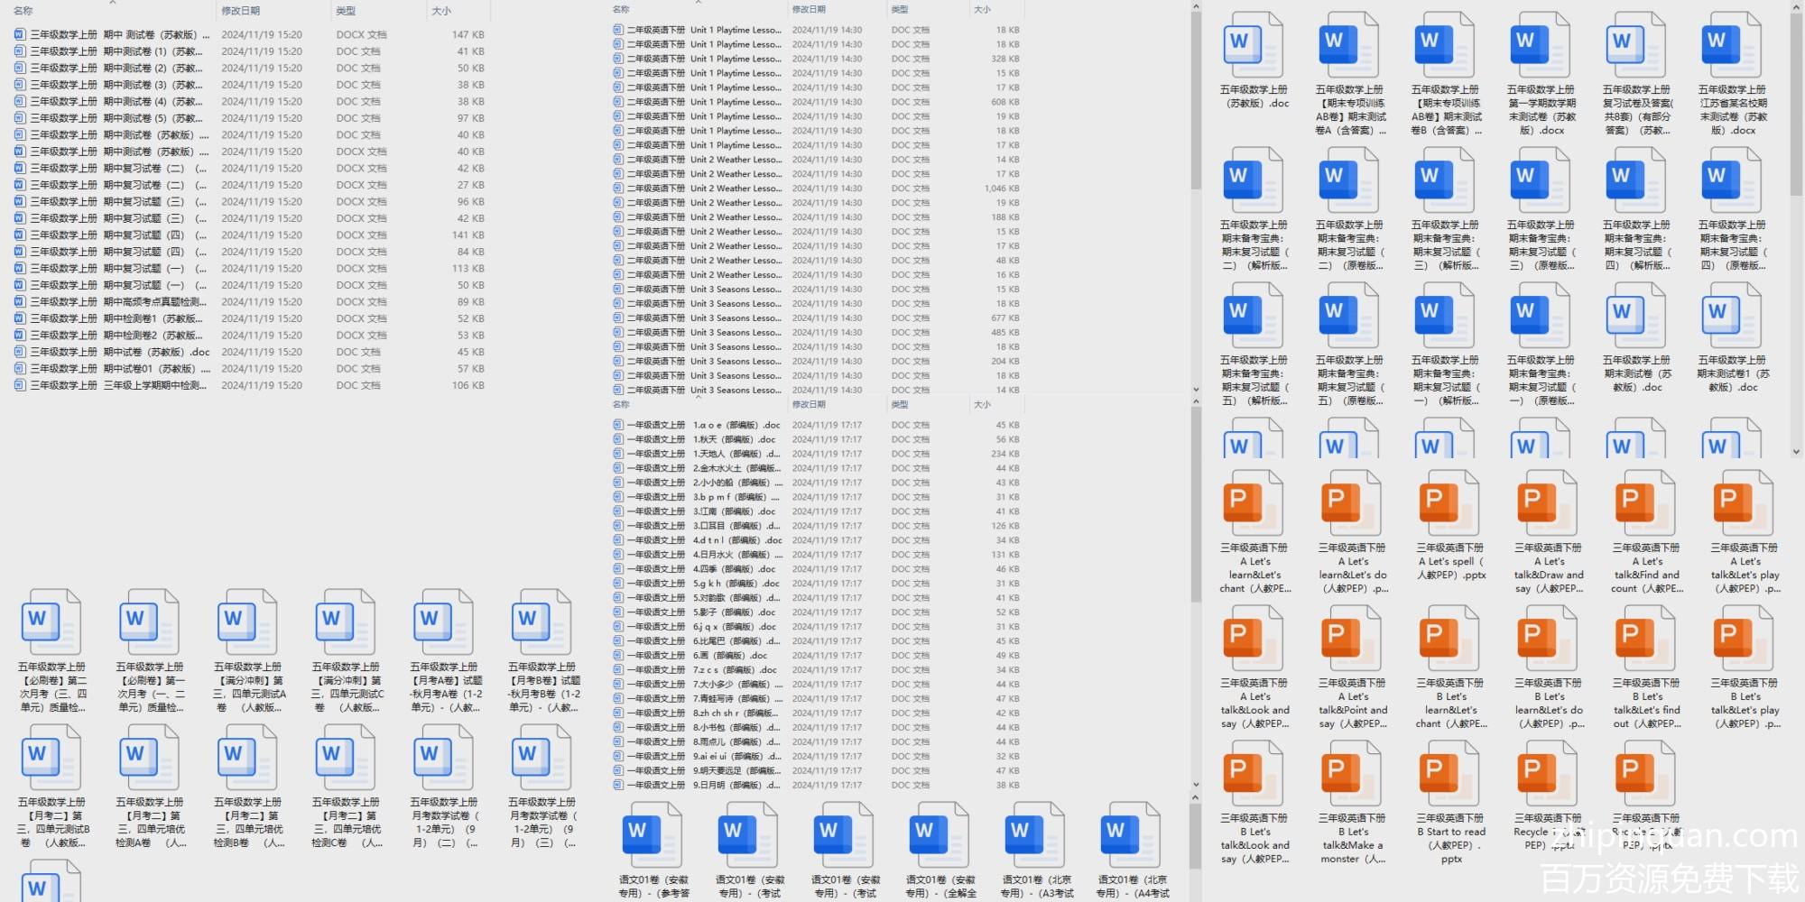Click 大小 column header in 一年级语文 list

coord(982,405)
